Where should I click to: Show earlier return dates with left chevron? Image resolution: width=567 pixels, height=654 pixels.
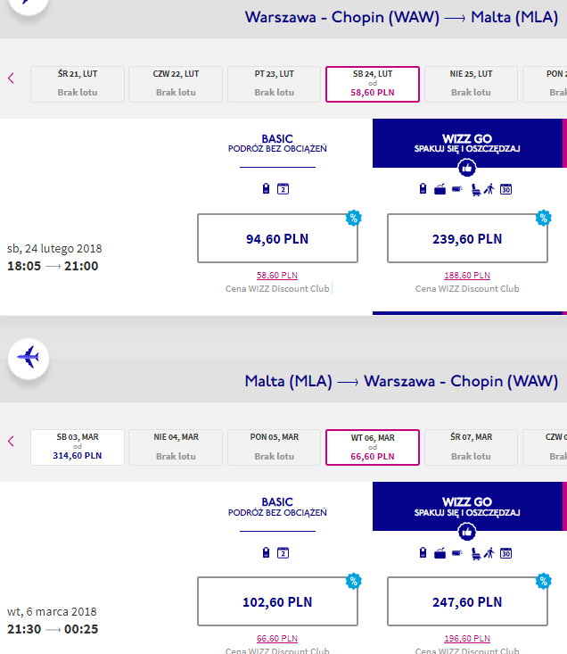(x=12, y=442)
